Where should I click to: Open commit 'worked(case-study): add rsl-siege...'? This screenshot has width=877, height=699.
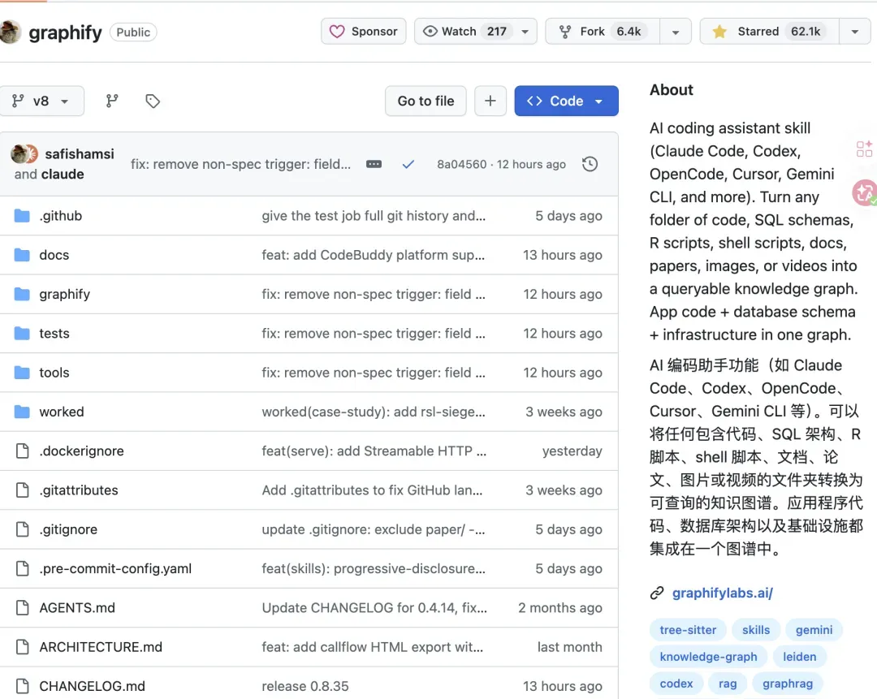point(374,412)
